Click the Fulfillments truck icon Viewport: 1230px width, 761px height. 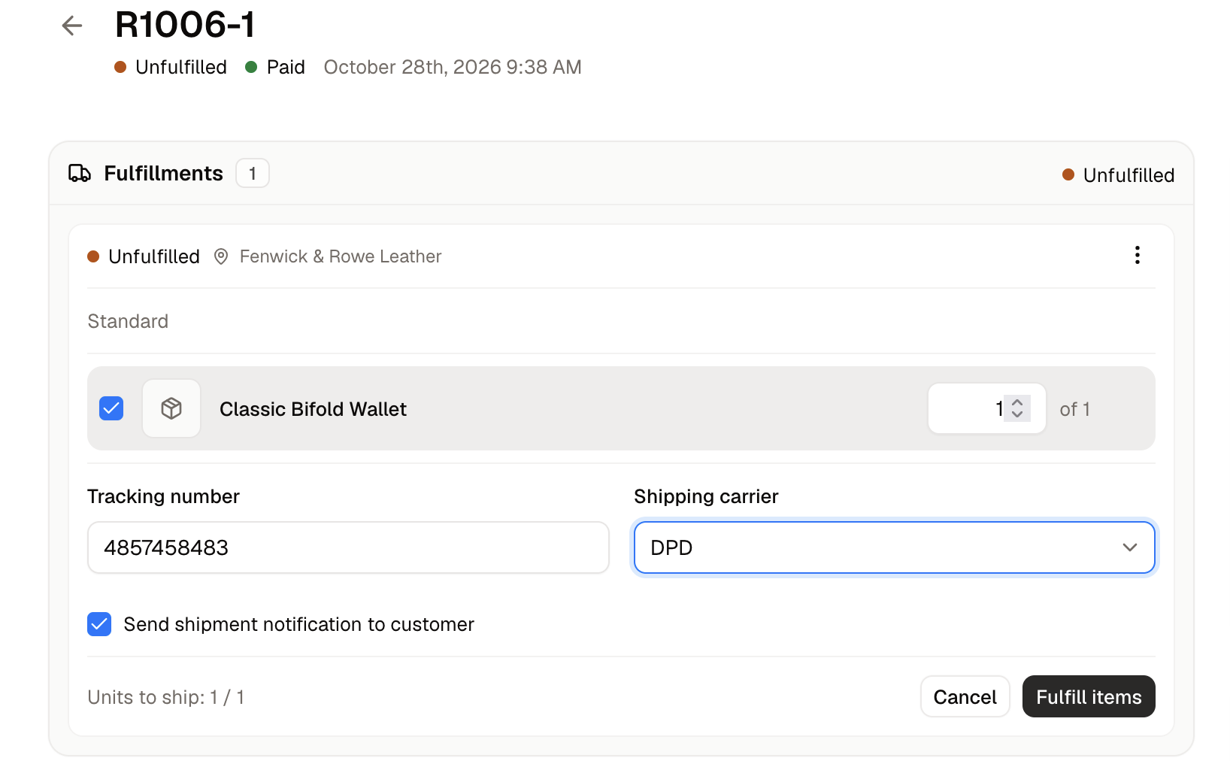coord(80,174)
